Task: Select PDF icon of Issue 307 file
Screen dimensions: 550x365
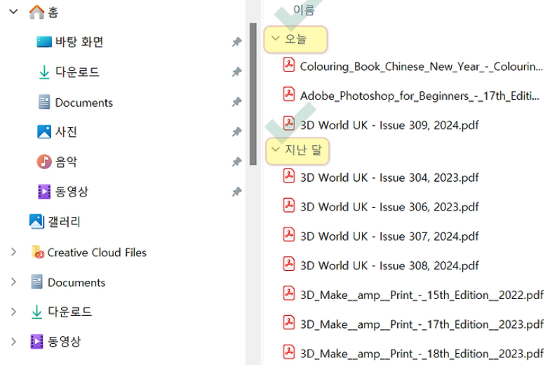Action: [x=289, y=234]
